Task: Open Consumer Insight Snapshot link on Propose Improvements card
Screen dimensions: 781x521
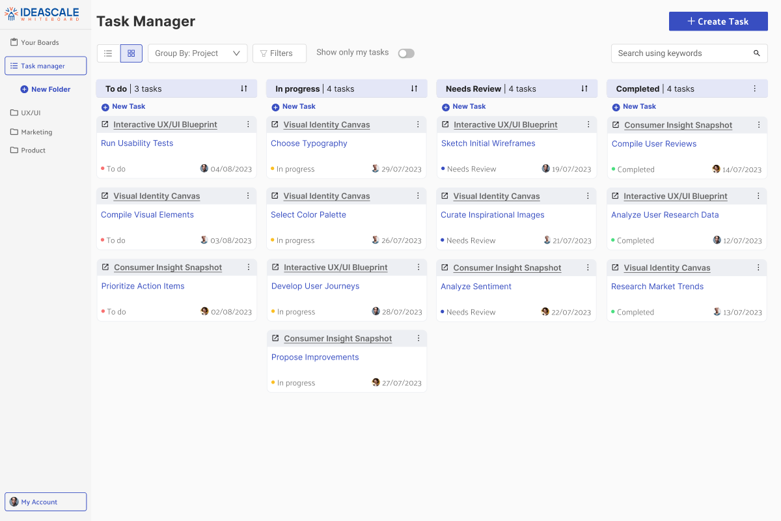Action: click(x=338, y=339)
